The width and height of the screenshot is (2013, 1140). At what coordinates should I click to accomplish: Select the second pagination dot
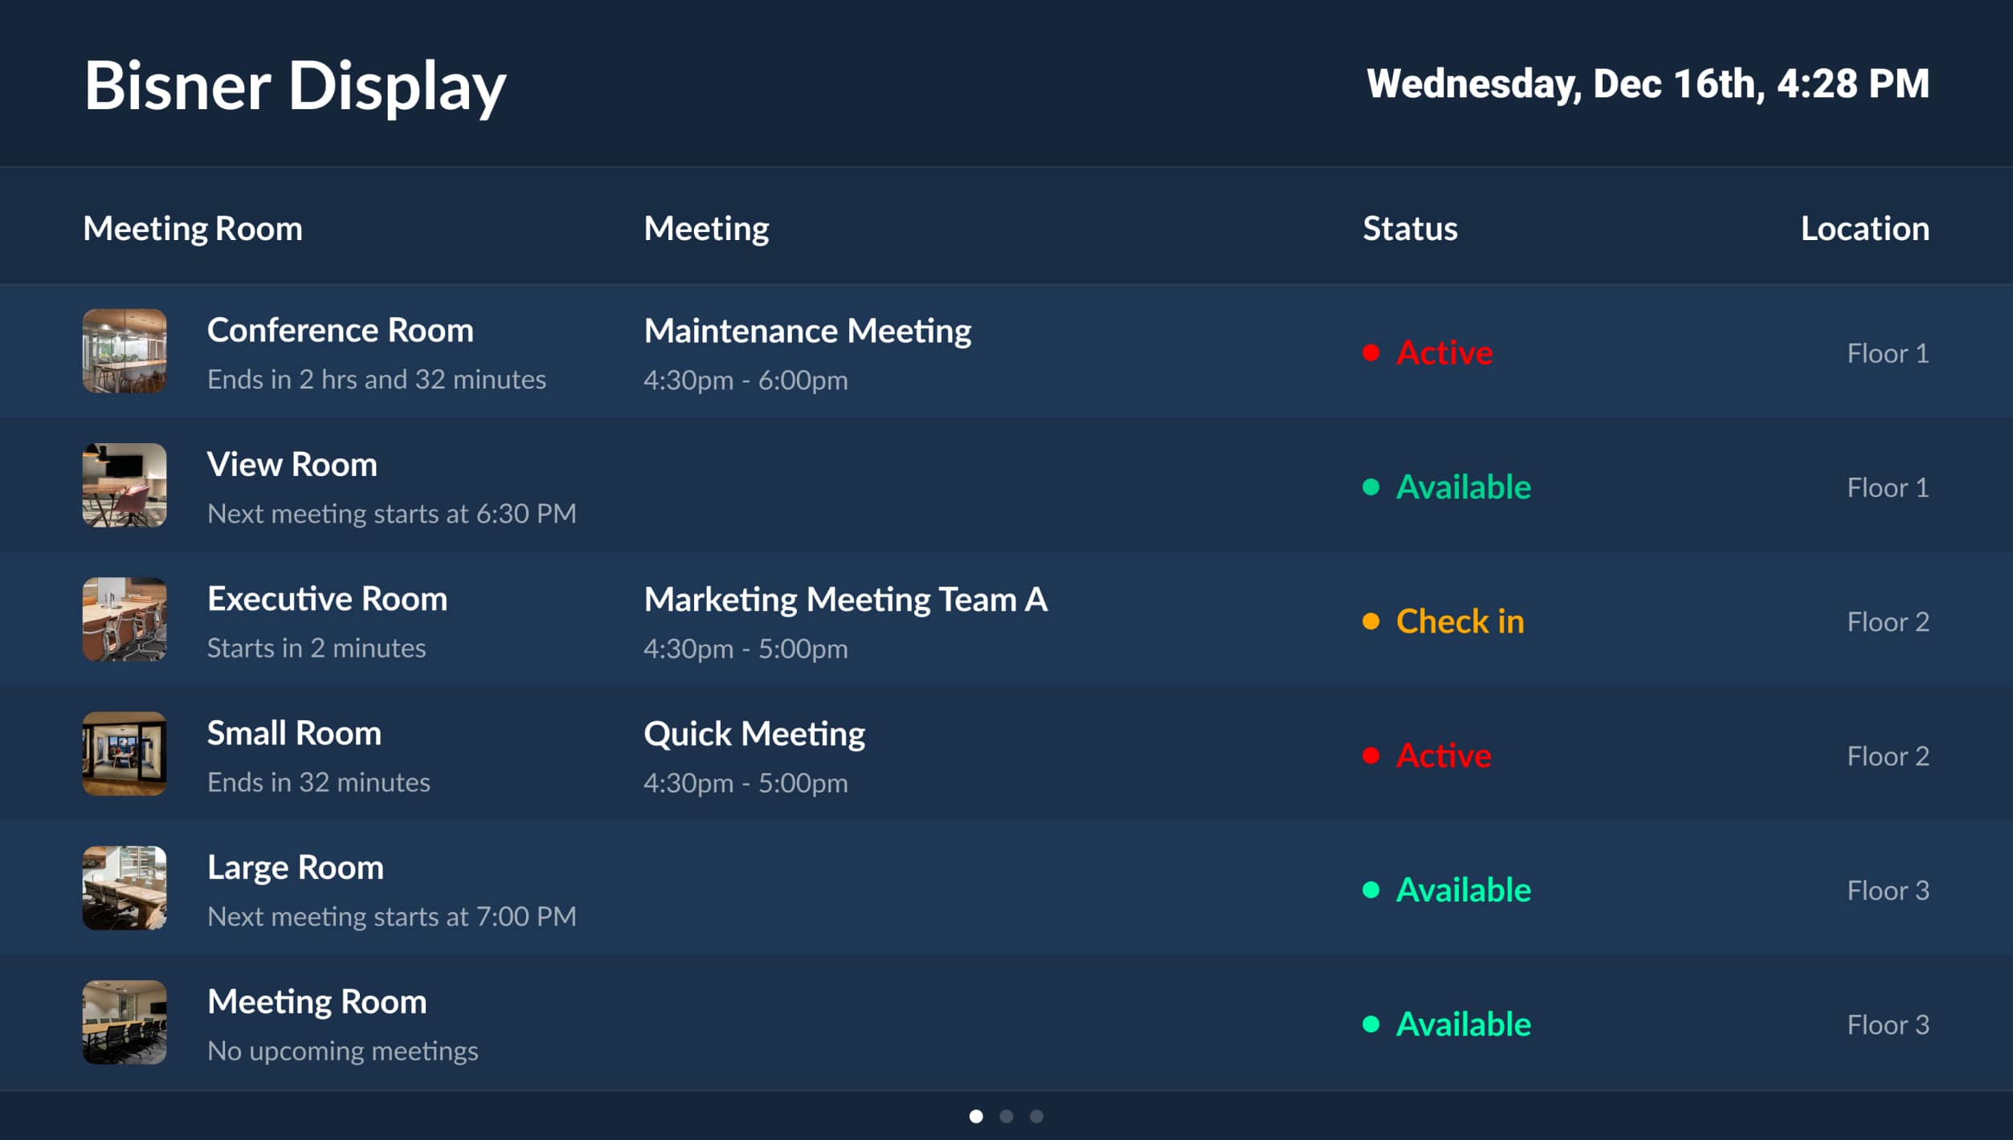pyautogui.click(x=1006, y=1116)
